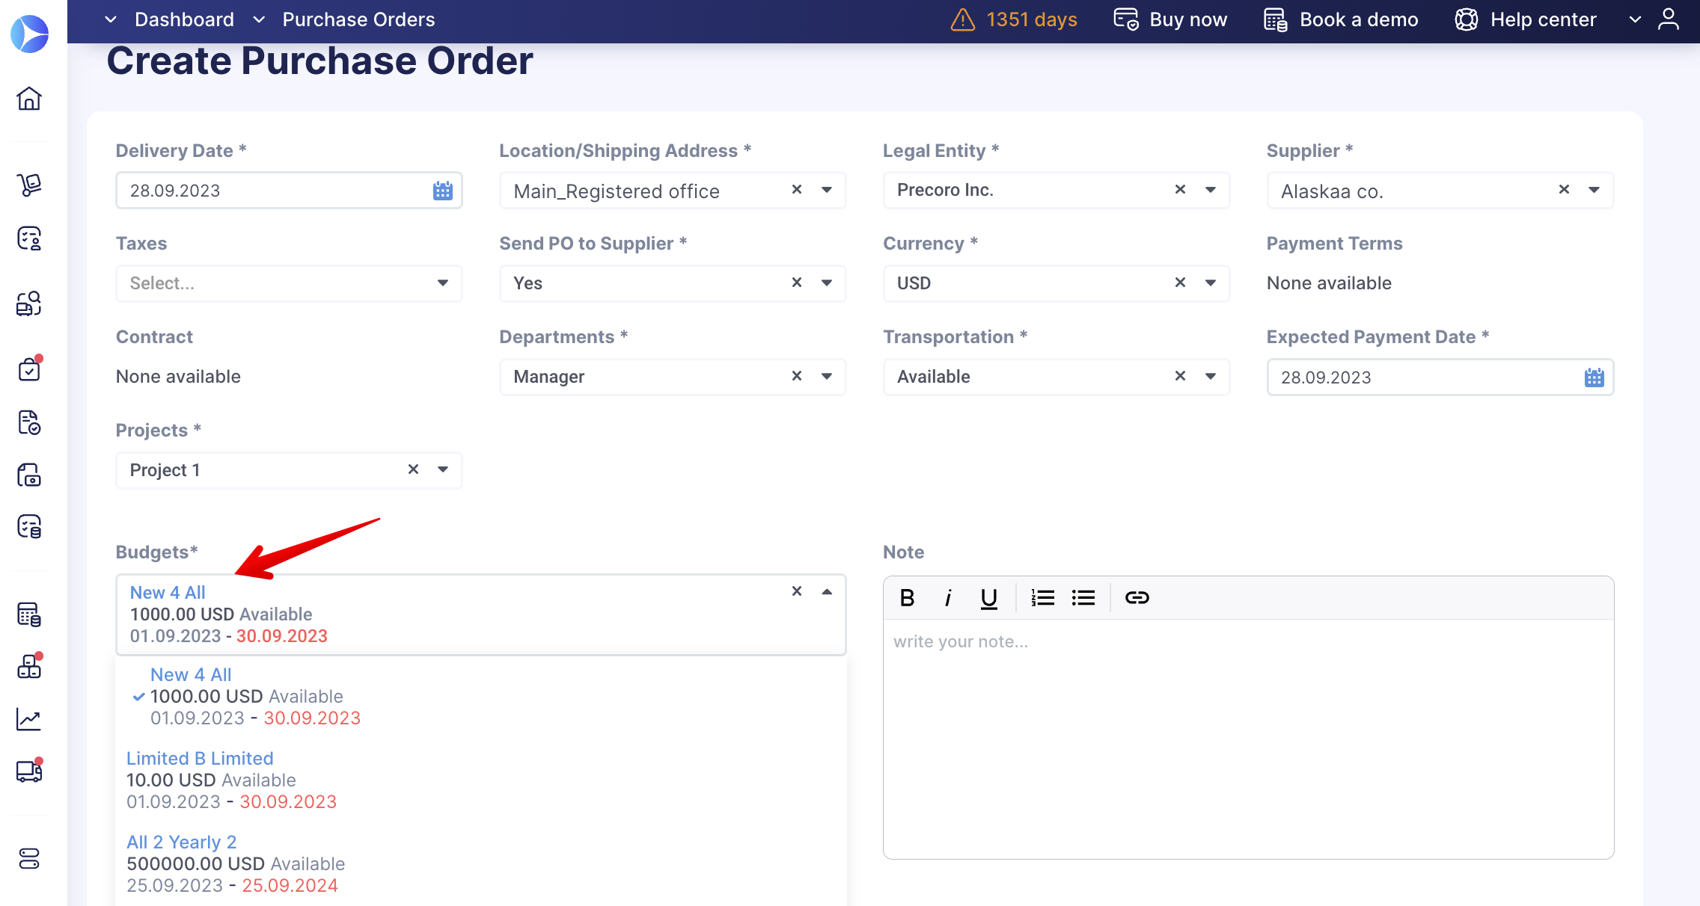The height and width of the screenshot is (906, 1700).
Task: Open the shopping cart sidebar icon
Action: pyautogui.click(x=29, y=184)
